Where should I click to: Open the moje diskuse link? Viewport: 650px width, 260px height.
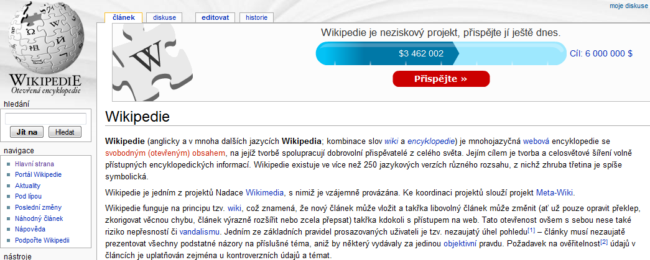point(627,6)
